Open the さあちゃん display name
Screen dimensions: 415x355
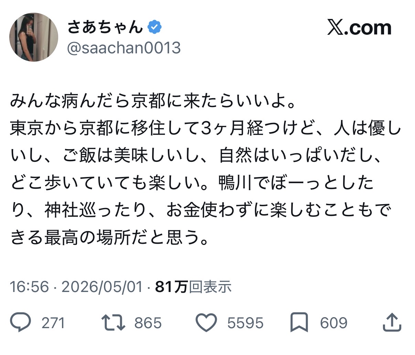tap(105, 27)
